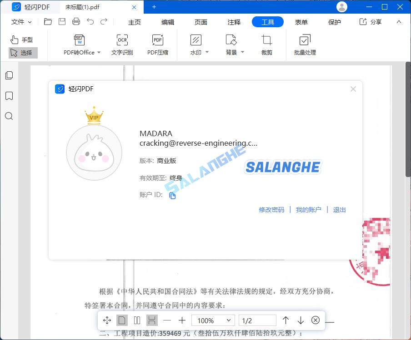The height and width of the screenshot is (340, 411).
Task: Select the 工具 tab
Action: [x=268, y=22]
